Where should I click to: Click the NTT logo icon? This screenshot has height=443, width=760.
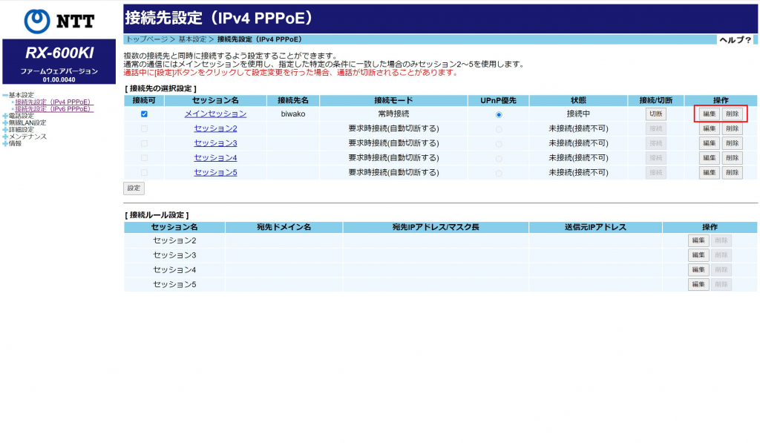click(x=37, y=21)
